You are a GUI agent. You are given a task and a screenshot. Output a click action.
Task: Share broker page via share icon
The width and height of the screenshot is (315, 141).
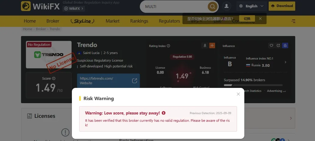pos(278,45)
